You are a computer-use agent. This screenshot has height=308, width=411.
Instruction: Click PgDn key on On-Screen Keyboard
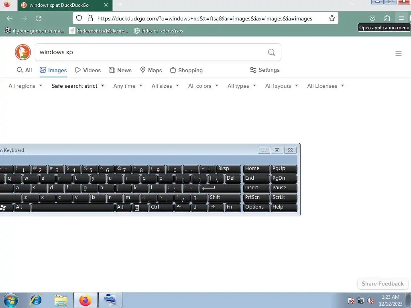[x=284, y=179]
